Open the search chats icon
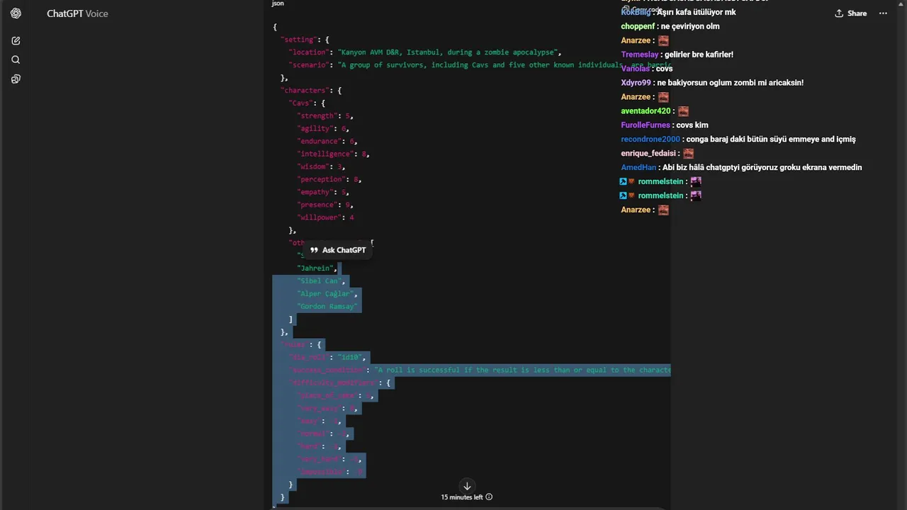The width and height of the screenshot is (907, 510). 16,59
